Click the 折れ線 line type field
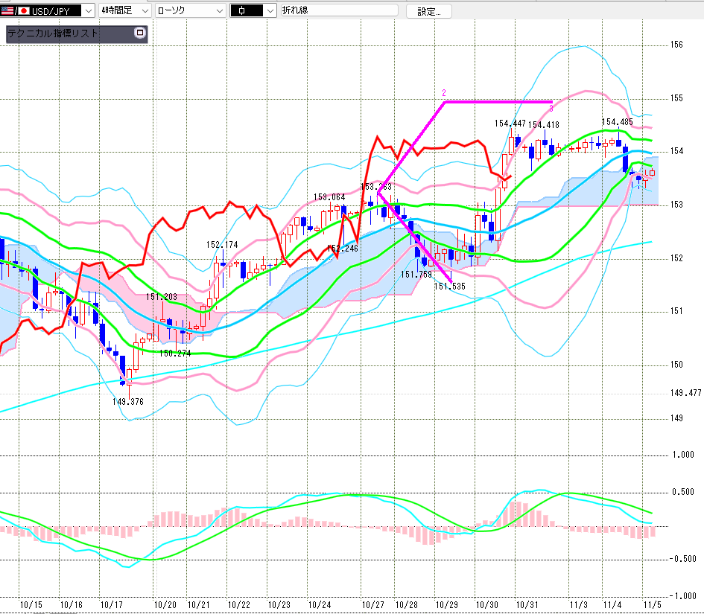The height and width of the screenshot is (614, 704). click(x=339, y=11)
